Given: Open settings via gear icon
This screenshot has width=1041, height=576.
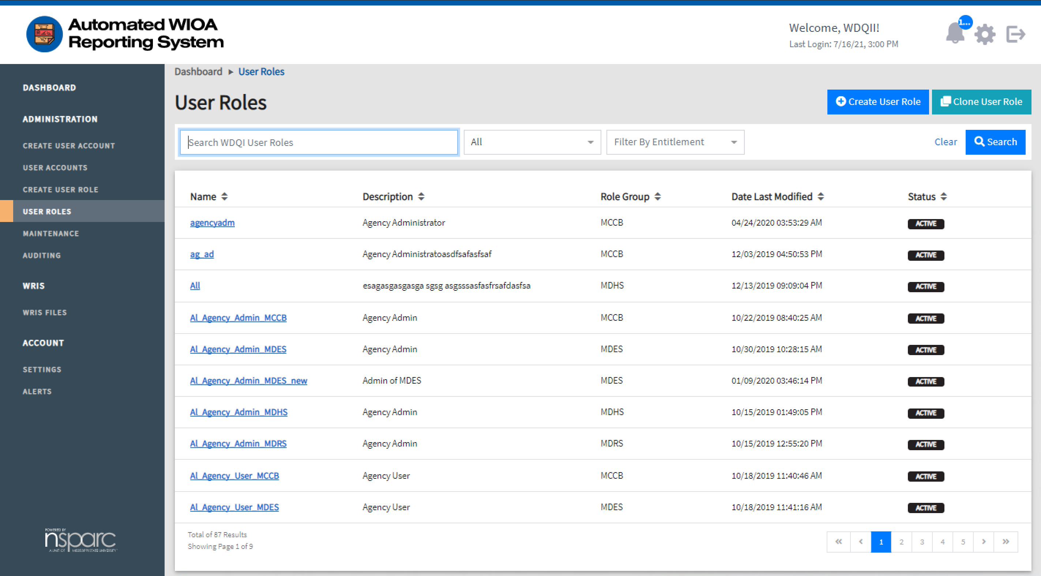Looking at the screenshot, I should (x=985, y=34).
